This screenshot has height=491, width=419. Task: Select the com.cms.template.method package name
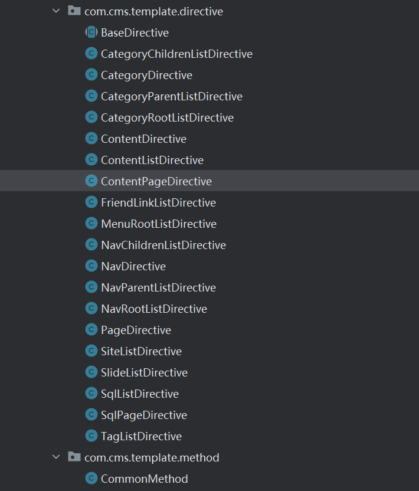(152, 457)
